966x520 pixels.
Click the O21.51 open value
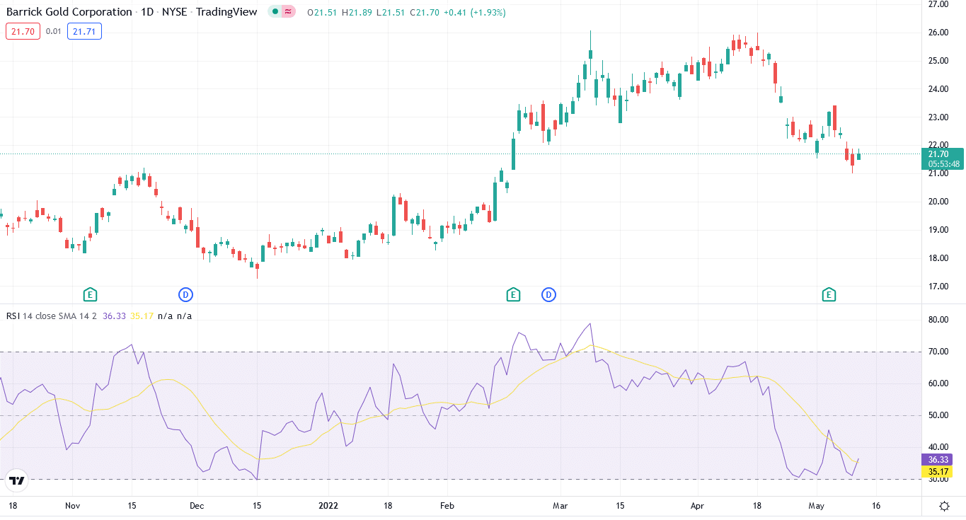click(x=323, y=12)
